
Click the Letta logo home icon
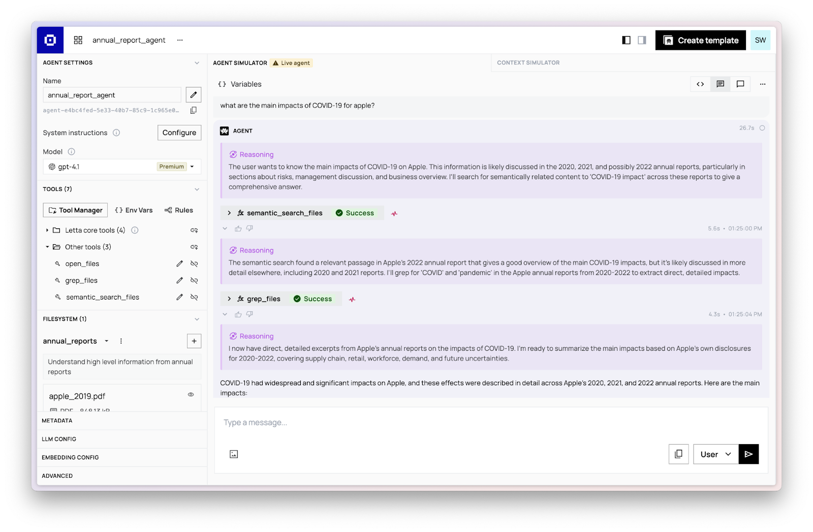(x=50, y=40)
